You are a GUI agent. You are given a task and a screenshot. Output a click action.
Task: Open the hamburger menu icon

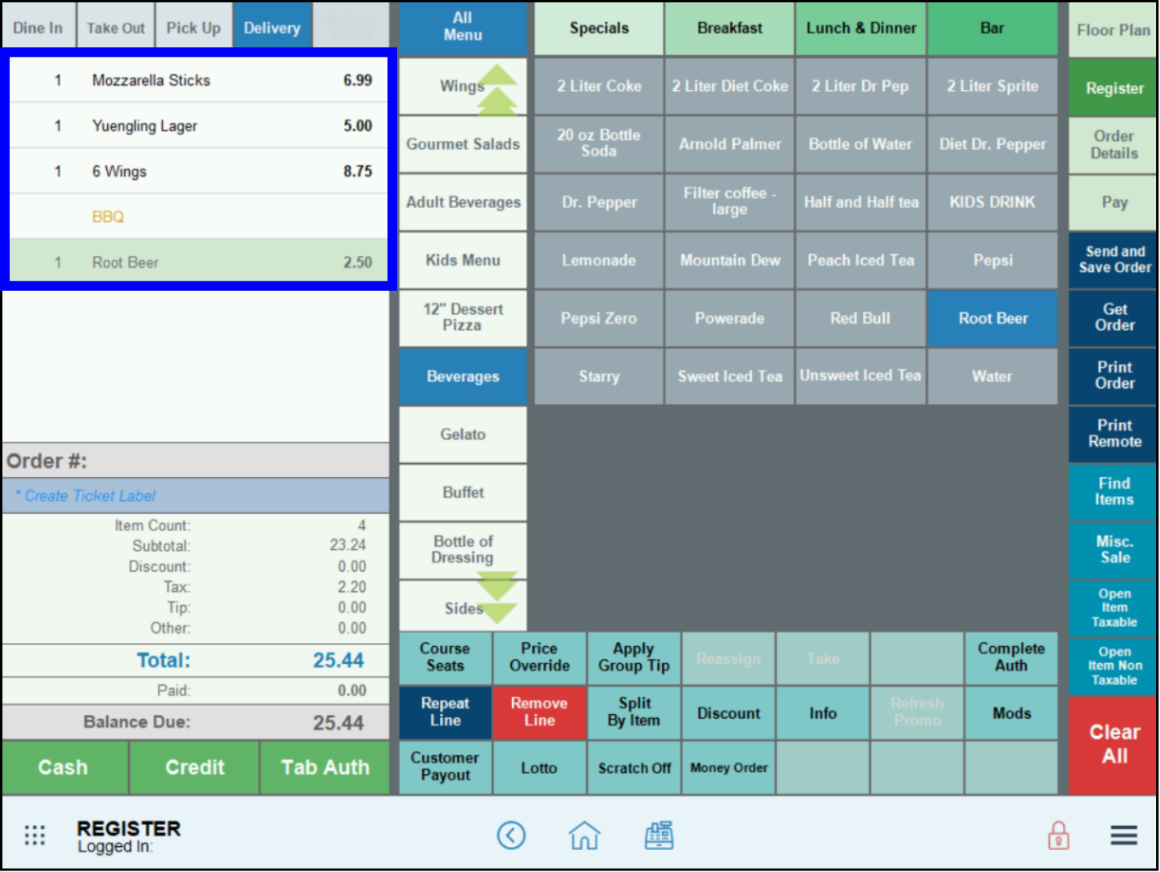pos(1123,835)
